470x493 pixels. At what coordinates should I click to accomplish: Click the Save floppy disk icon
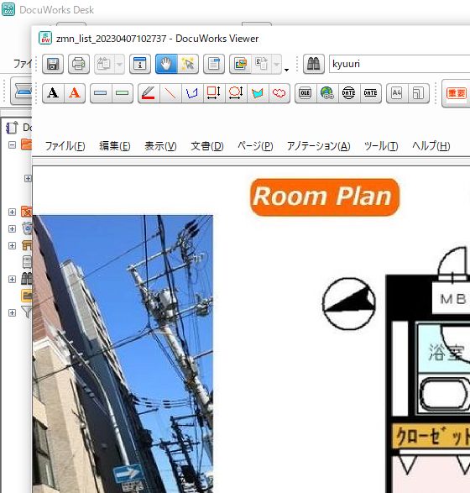click(53, 64)
